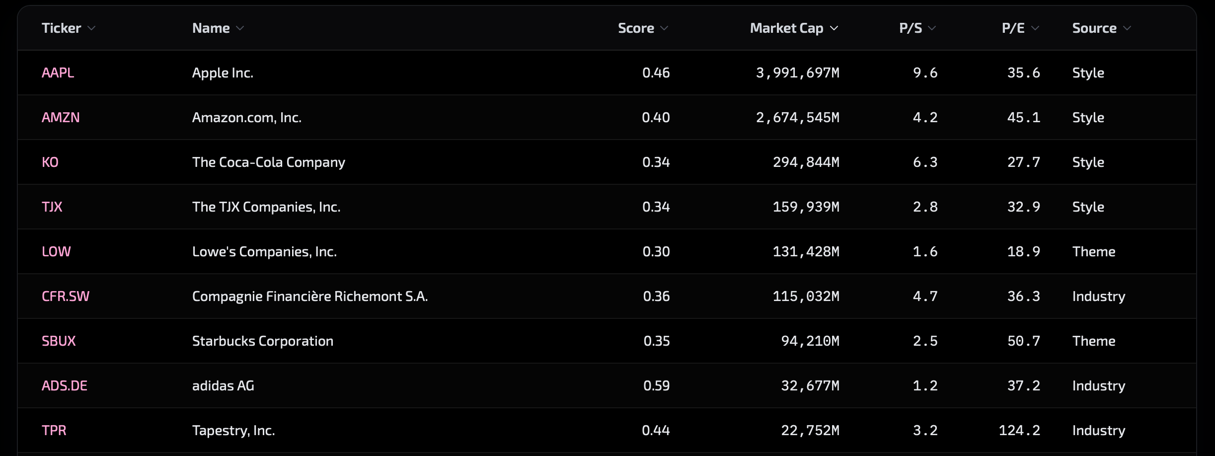
Task: Click the TPR ticker link
Action: click(54, 431)
